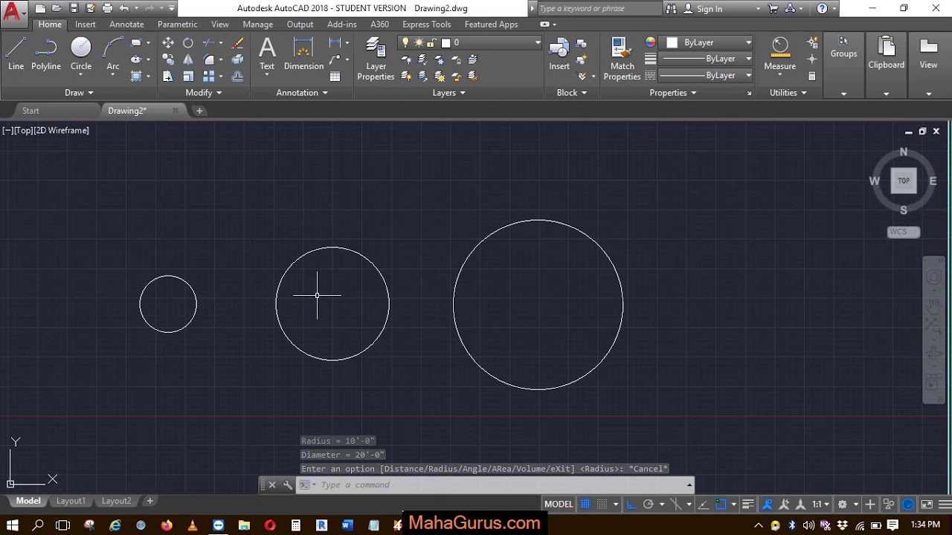Open the Text annotation tool

[x=267, y=54]
